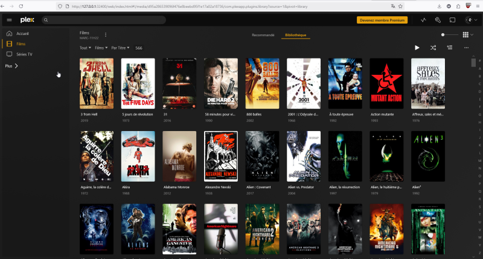Focus the Plex search field
This screenshot has width=483, height=259.
click(x=104, y=20)
